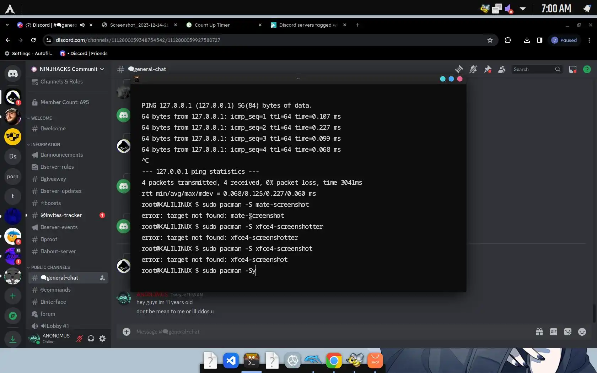Image resolution: width=597 pixels, height=373 pixels.
Task: Expand threads arrow beside invites-tracker channel
Action: [26, 215]
